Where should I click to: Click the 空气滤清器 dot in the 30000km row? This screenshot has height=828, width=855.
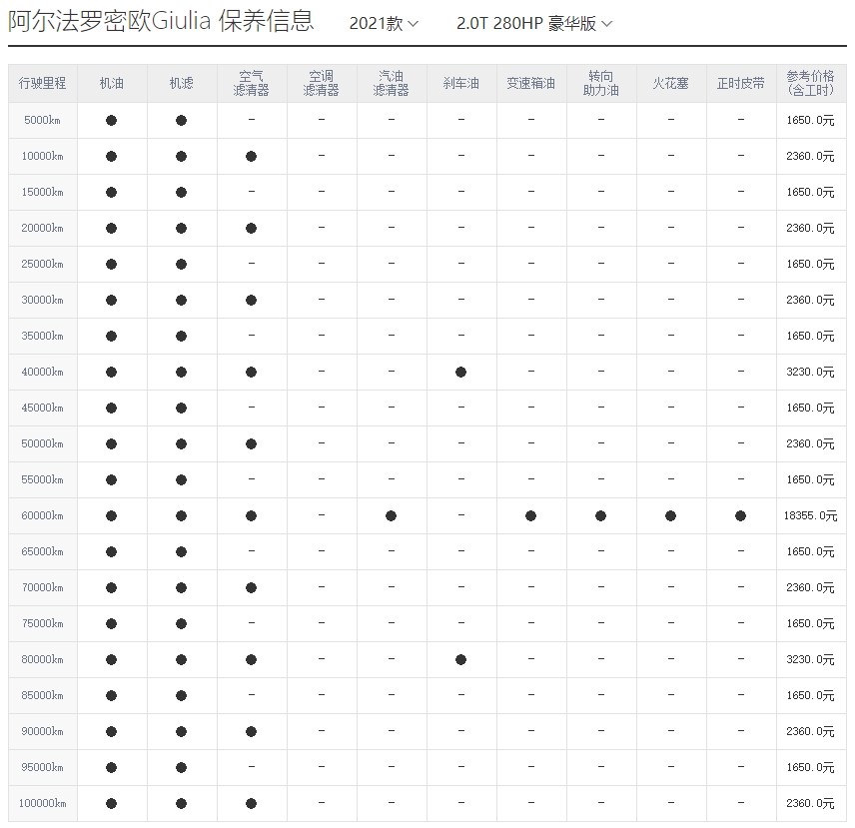pos(252,301)
